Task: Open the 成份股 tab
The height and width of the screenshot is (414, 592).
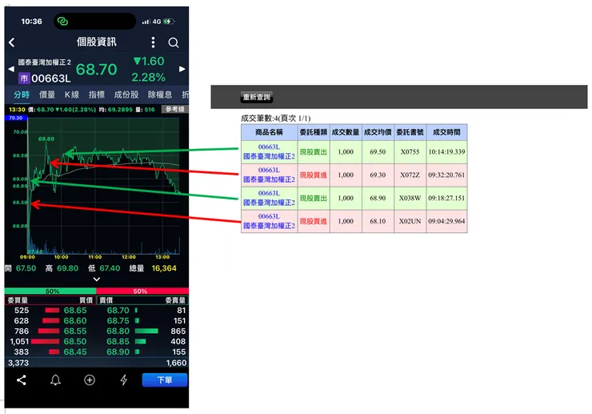Action: [x=126, y=94]
